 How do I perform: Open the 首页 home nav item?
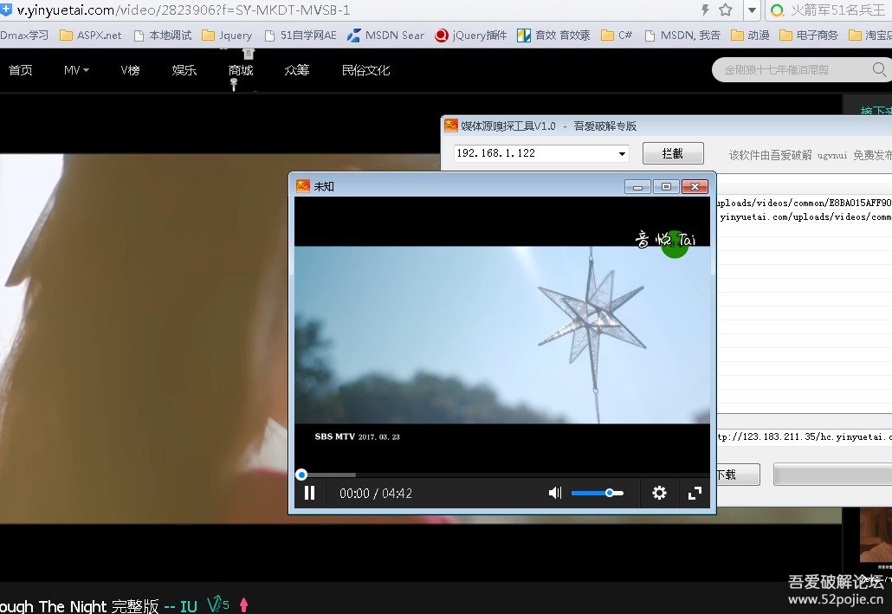pos(21,70)
